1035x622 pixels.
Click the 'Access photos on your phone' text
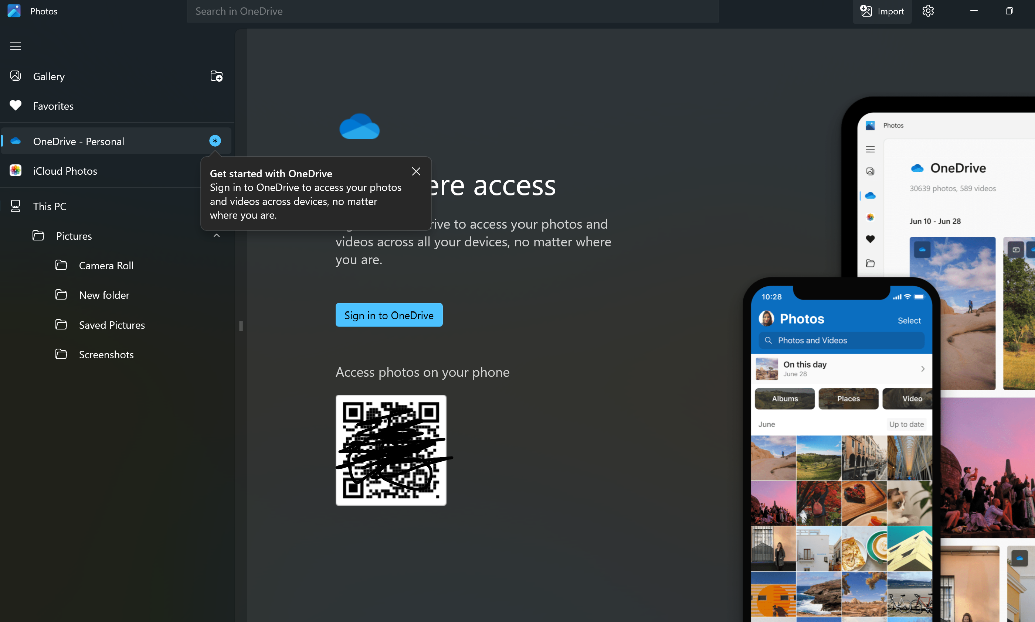[422, 372]
